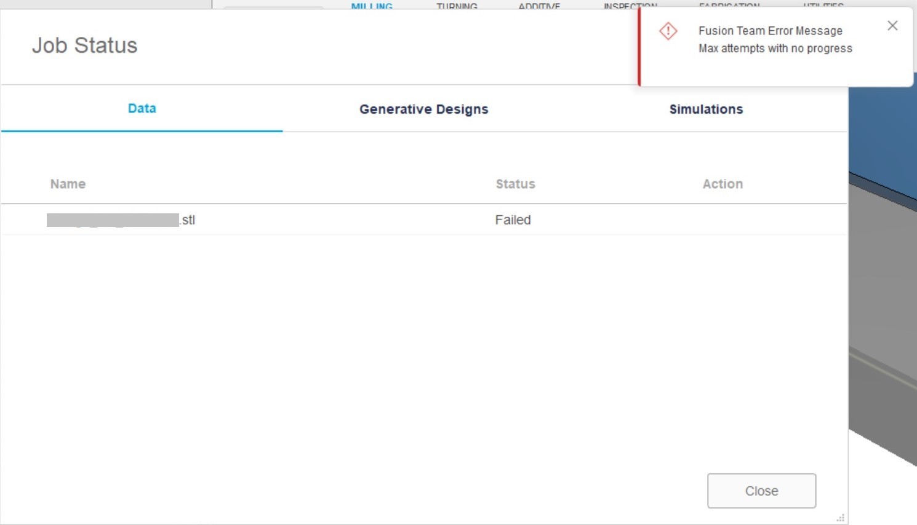The image size is (917, 525).
Task: Click the resize grip in the dialog corner
Action: [x=839, y=517]
